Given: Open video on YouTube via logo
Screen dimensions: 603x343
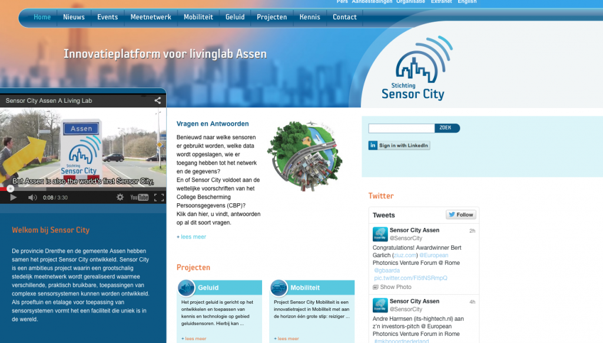Looking at the screenshot, I should click(x=139, y=197).
